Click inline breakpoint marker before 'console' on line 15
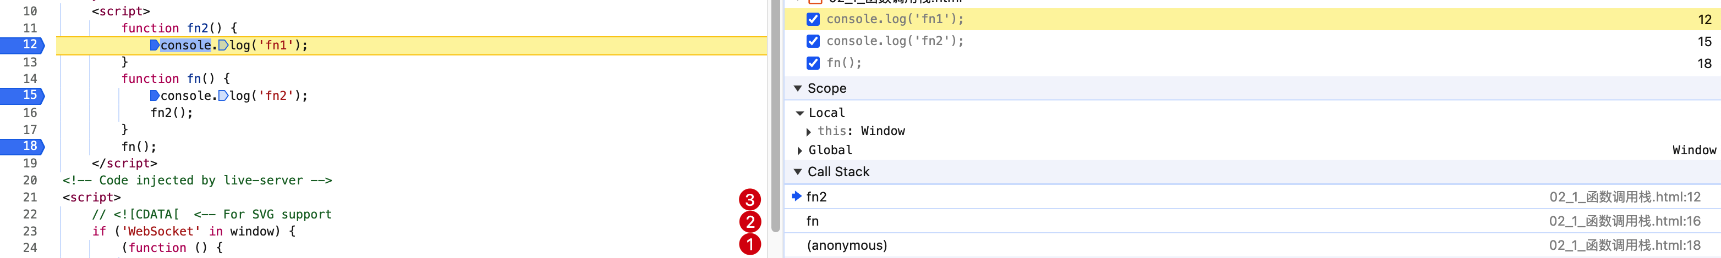Viewport: 1721px width, 258px height. pos(154,96)
